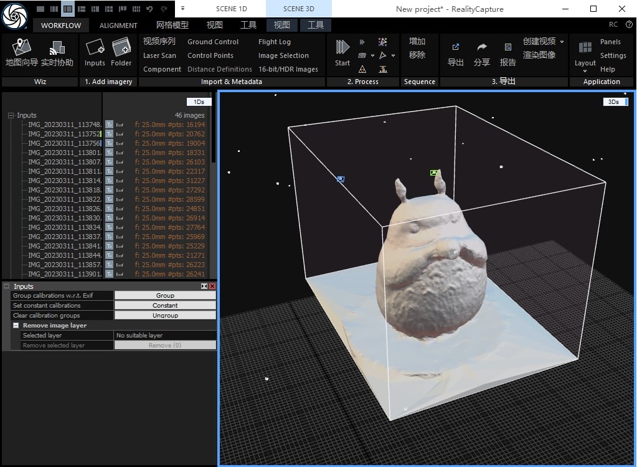Viewport: 637px width, 467px height.
Task: Open Settings in the Application group
Action: click(613, 55)
